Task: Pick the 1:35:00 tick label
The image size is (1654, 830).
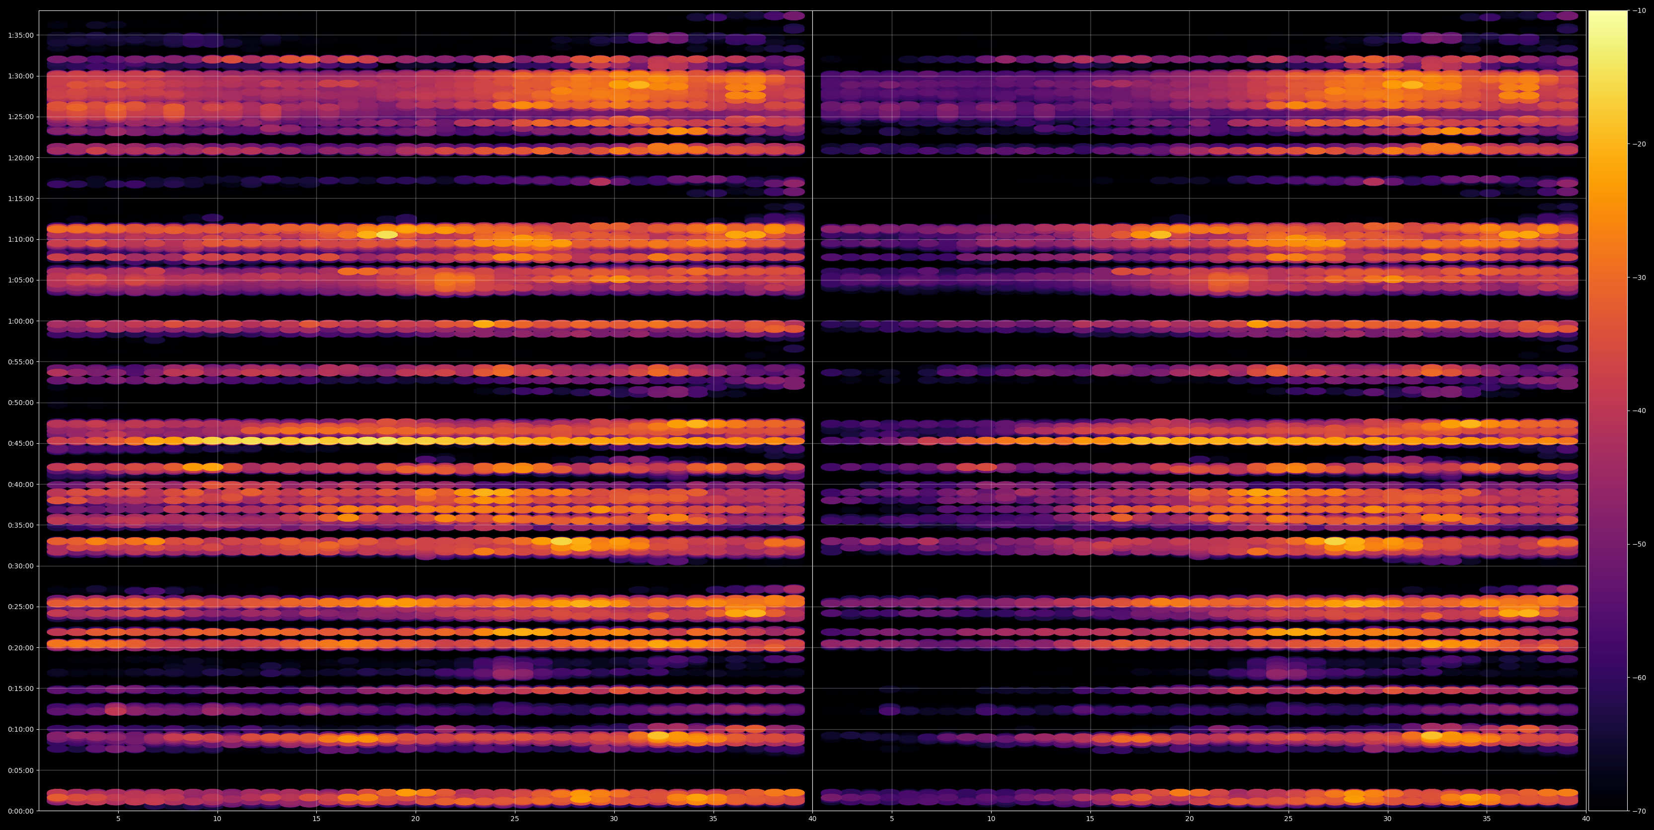Action: pos(20,35)
